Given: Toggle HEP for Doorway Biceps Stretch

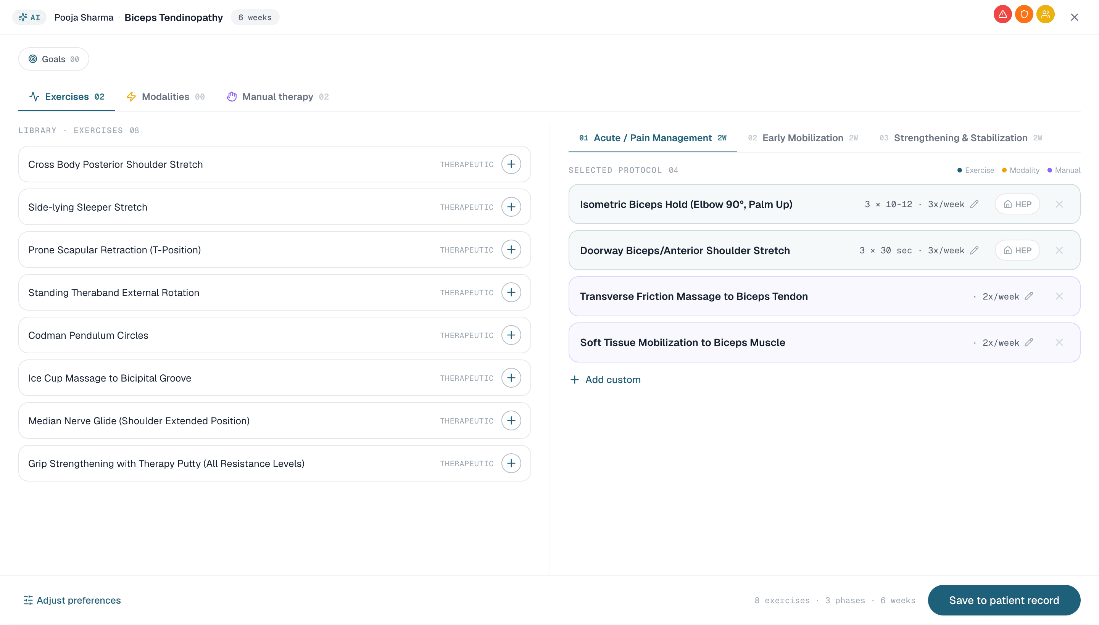Looking at the screenshot, I should tap(1017, 250).
